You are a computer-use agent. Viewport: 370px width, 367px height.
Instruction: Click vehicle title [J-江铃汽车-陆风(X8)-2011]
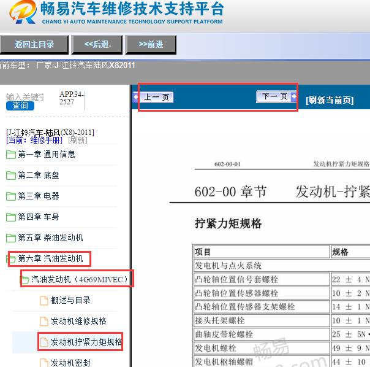tap(50, 133)
